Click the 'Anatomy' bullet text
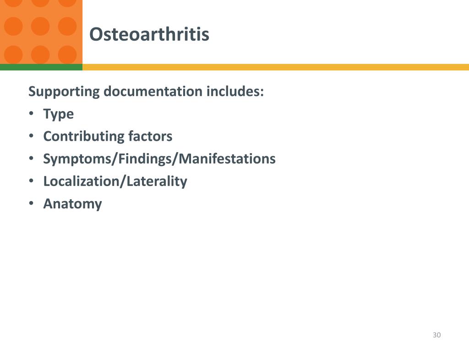This screenshot has width=469, height=351. [73, 204]
